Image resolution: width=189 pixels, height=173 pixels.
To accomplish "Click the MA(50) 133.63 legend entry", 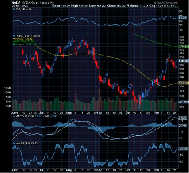I will (x=24, y=39).
